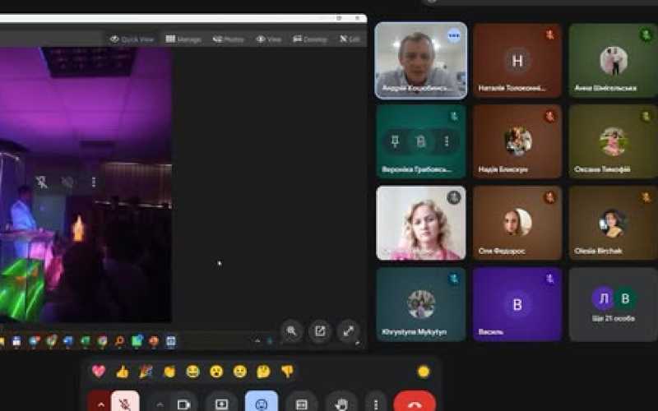
Task: Toggle the camera on or off
Action: [183, 404]
